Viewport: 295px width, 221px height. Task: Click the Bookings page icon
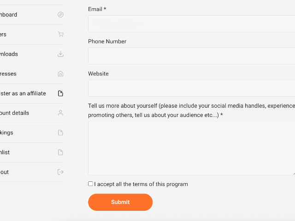click(x=60, y=133)
